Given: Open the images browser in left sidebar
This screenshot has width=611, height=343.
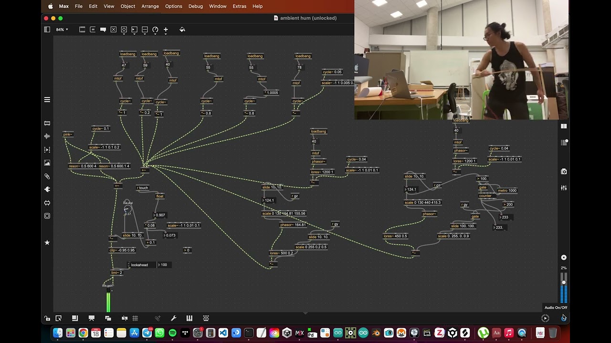Looking at the screenshot, I should pos(47,163).
